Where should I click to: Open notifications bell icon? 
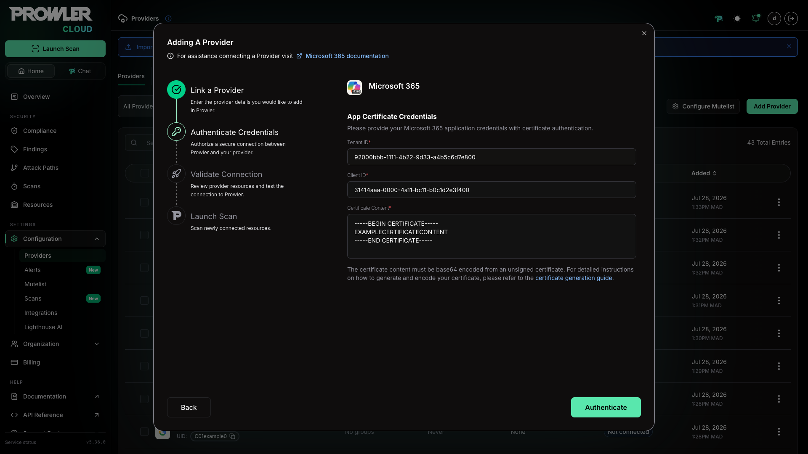[756, 18]
